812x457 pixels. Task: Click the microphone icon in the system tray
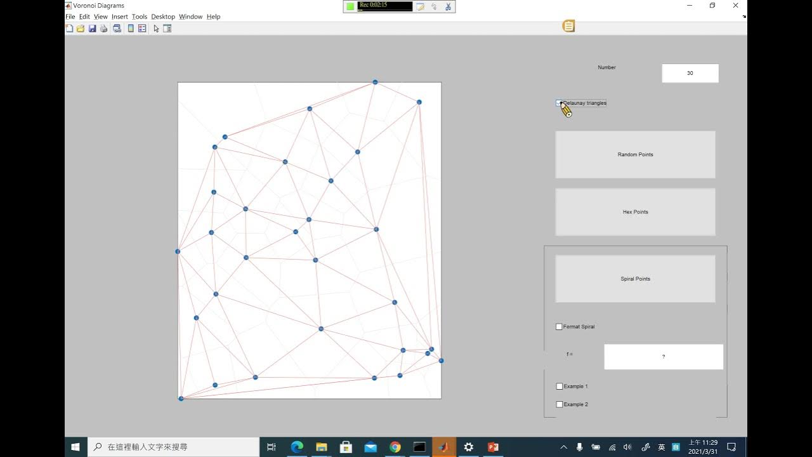(x=580, y=447)
